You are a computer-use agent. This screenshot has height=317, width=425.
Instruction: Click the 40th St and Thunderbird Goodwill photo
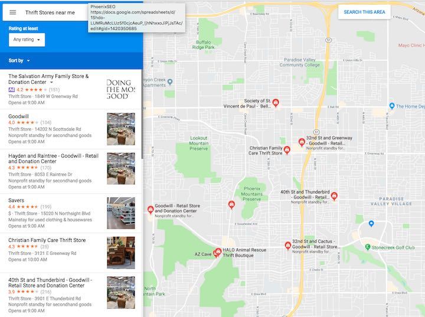click(x=121, y=292)
